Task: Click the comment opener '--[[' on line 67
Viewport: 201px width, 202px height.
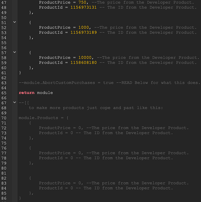Action: click(x=24, y=103)
